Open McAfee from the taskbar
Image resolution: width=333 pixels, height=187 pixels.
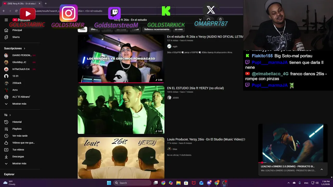tap(194, 183)
